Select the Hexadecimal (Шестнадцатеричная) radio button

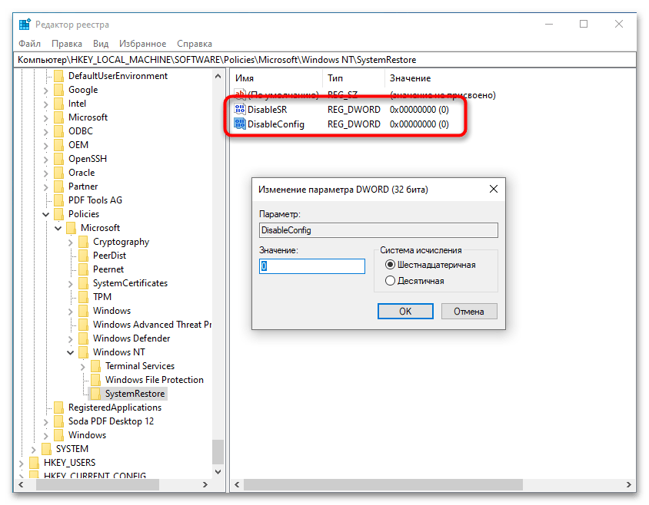(390, 265)
